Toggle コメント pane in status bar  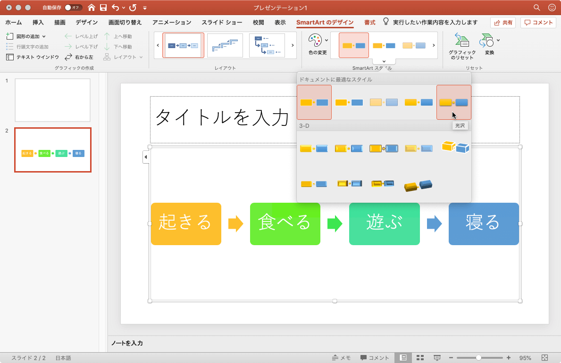(x=374, y=358)
